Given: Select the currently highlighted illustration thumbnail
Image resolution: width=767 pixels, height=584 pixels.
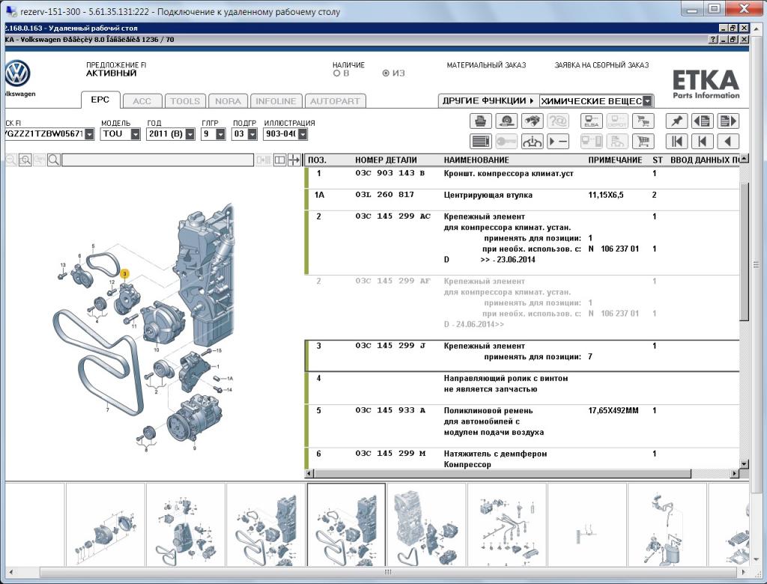Looking at the screenshot, I should coord(346,526).
